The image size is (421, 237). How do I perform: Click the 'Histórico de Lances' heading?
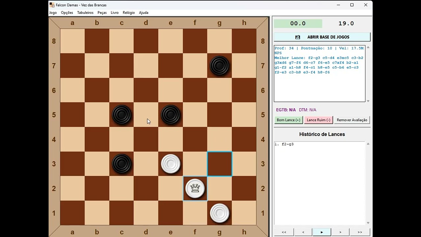(x=322, y=134)
